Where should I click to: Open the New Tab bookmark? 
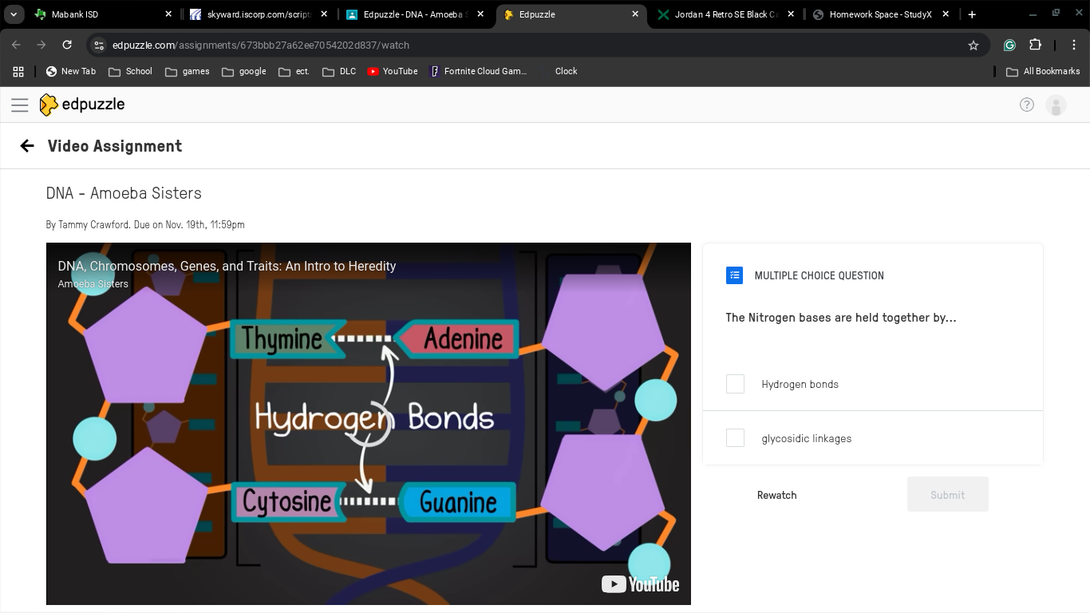(x=71, y=71)
